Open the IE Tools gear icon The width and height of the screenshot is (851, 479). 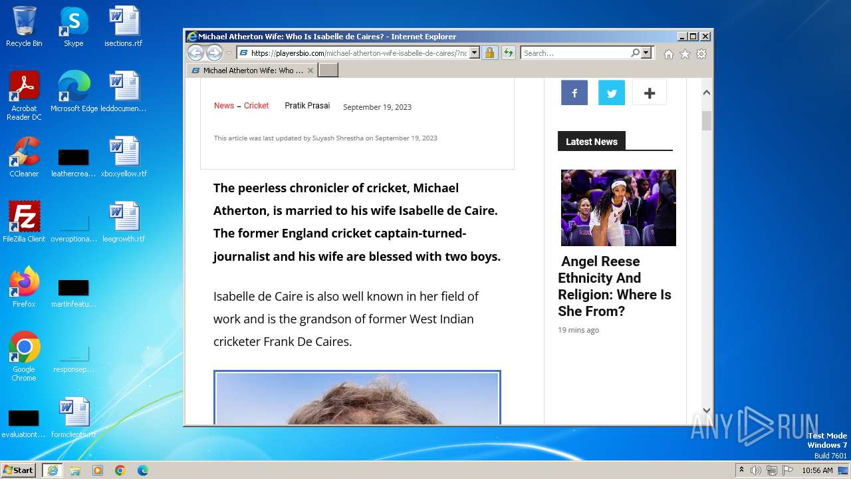click(701, 54)
